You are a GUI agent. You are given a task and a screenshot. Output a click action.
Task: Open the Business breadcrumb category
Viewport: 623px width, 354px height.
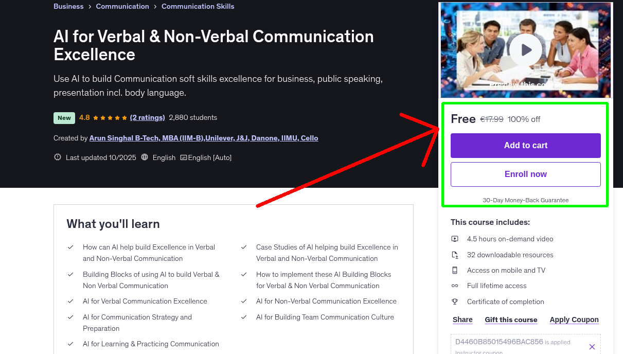click(x=68, y=6)
